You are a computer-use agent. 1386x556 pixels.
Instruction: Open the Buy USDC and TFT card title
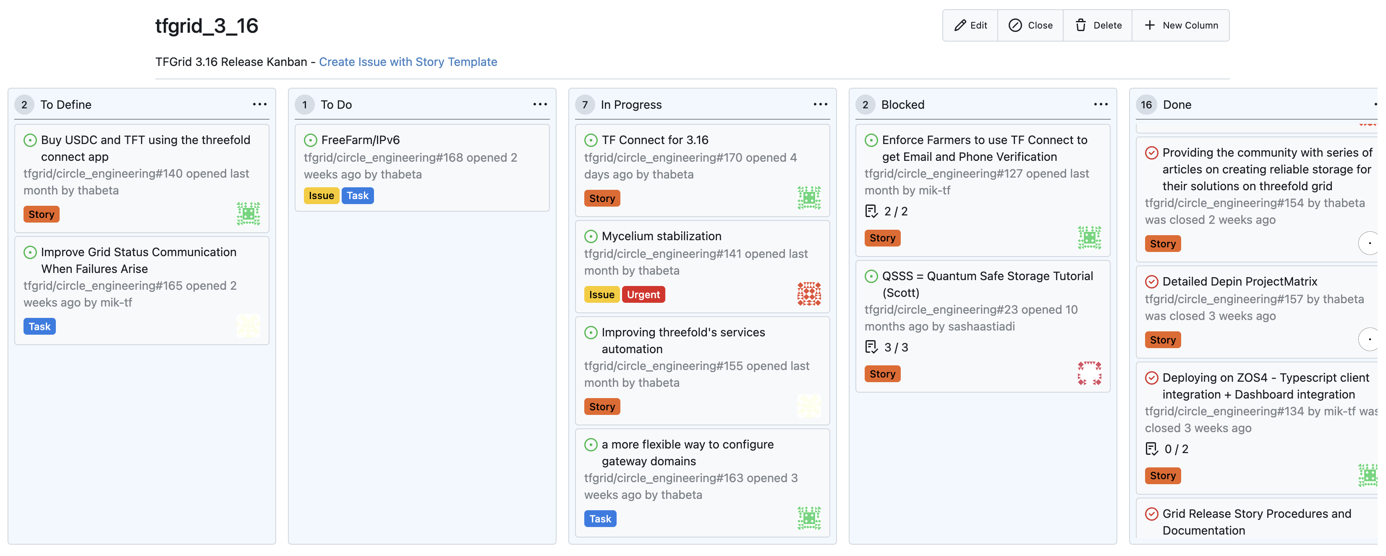pyautogui.click(x=145, y=148)
